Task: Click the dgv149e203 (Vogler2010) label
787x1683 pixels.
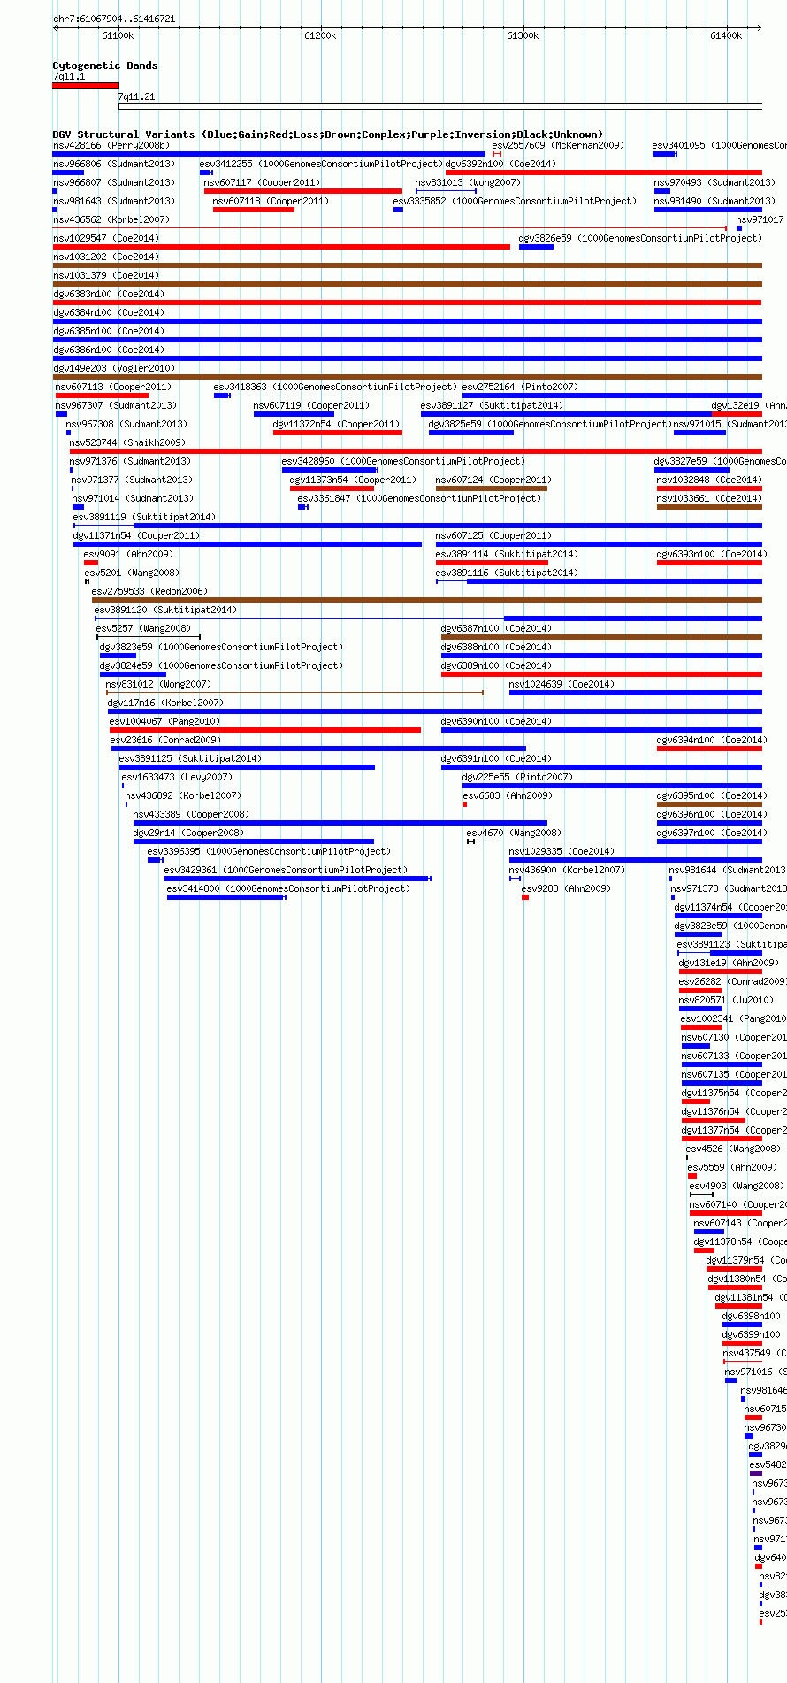Action: [114, 368]
